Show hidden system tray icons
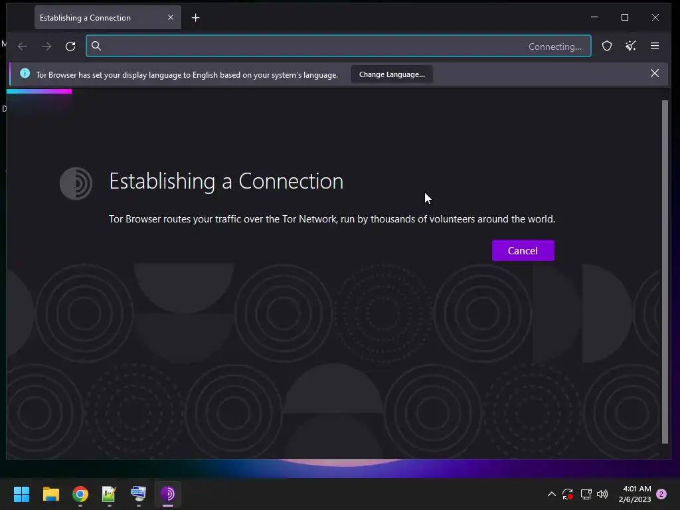Screen dimensions: 680x510 pos(552,494)
